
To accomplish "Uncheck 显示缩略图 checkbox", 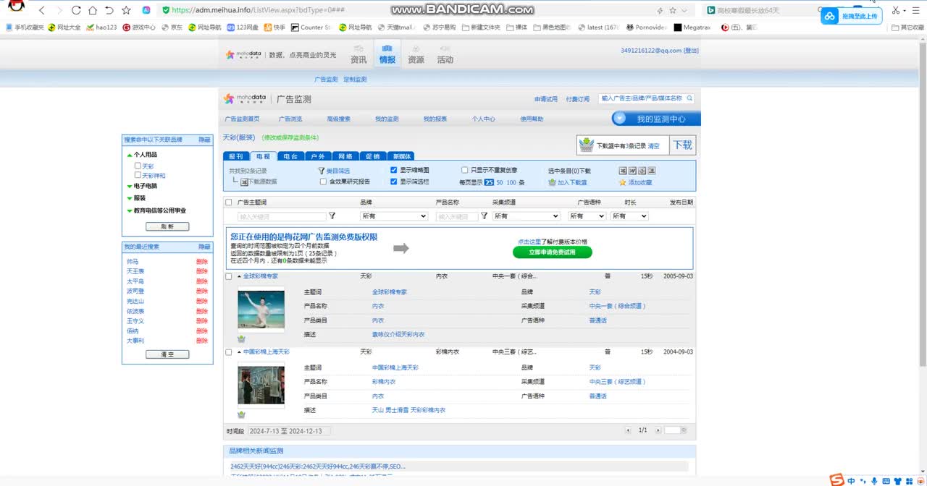I will [x=394, y=170].
